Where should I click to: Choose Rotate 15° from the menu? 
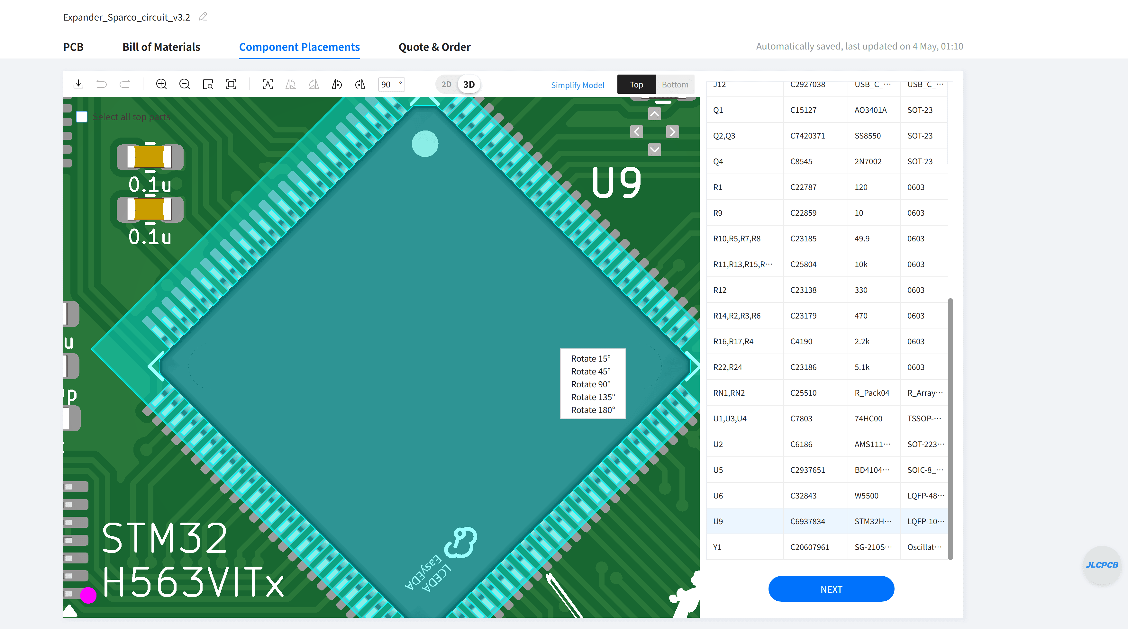click(591, 358)
